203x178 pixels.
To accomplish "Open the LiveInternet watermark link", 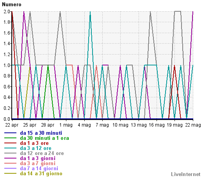I will click(186, 174).
